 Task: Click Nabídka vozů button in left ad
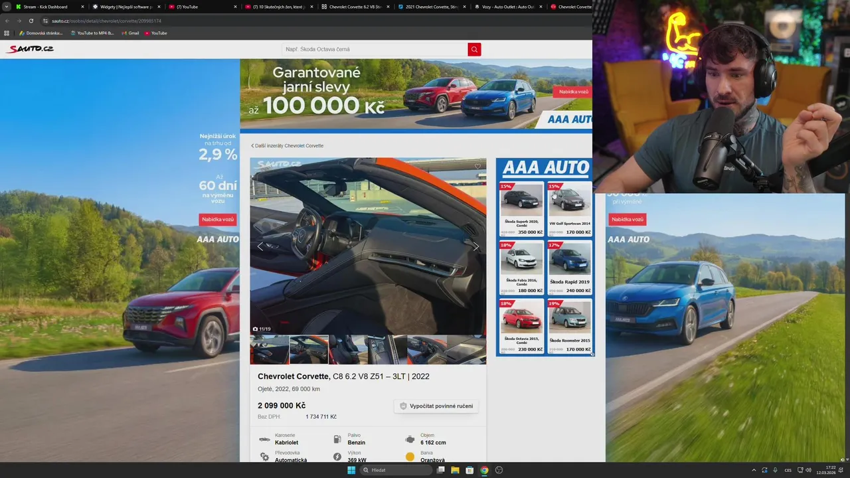[218, 219]
